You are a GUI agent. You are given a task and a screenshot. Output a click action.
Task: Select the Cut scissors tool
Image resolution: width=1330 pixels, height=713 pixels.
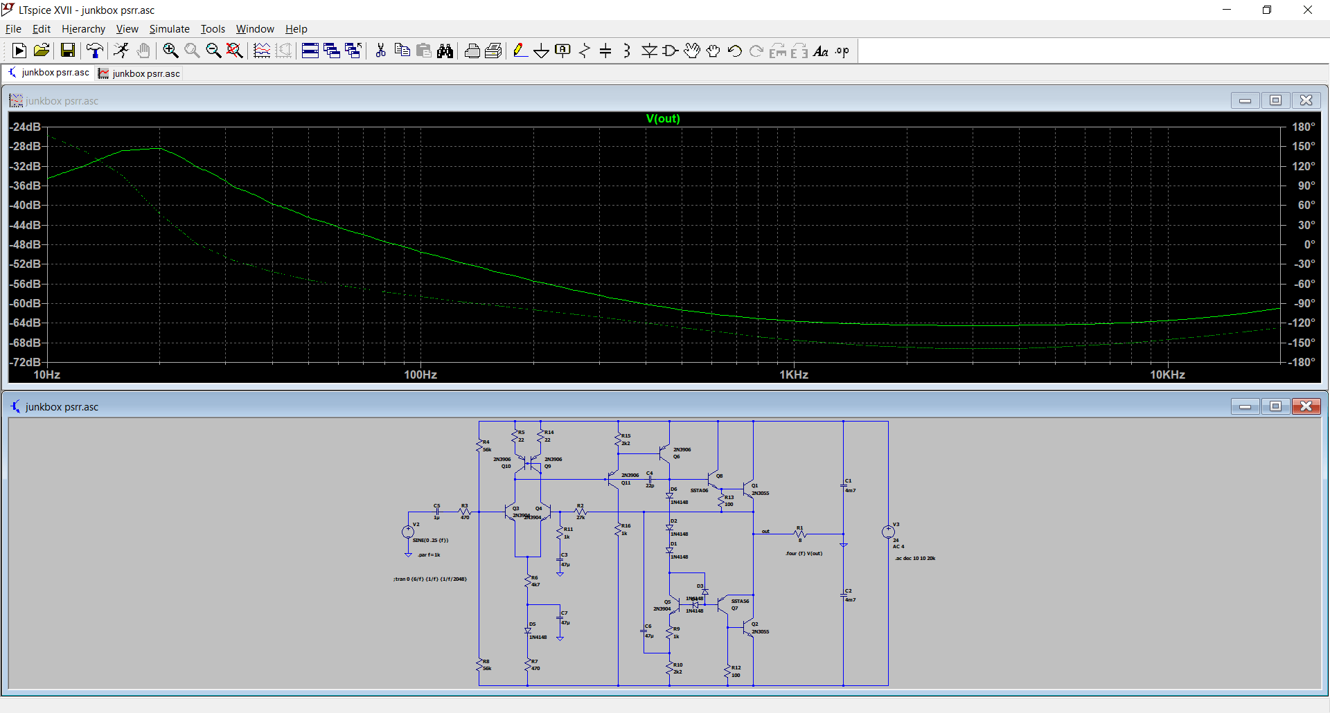(x=380, y=51)
